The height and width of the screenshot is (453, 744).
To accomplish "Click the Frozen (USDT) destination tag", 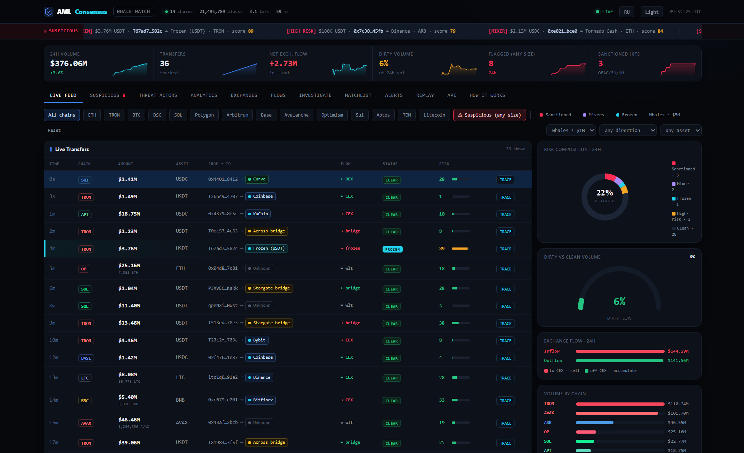I will tap(266, 248).
